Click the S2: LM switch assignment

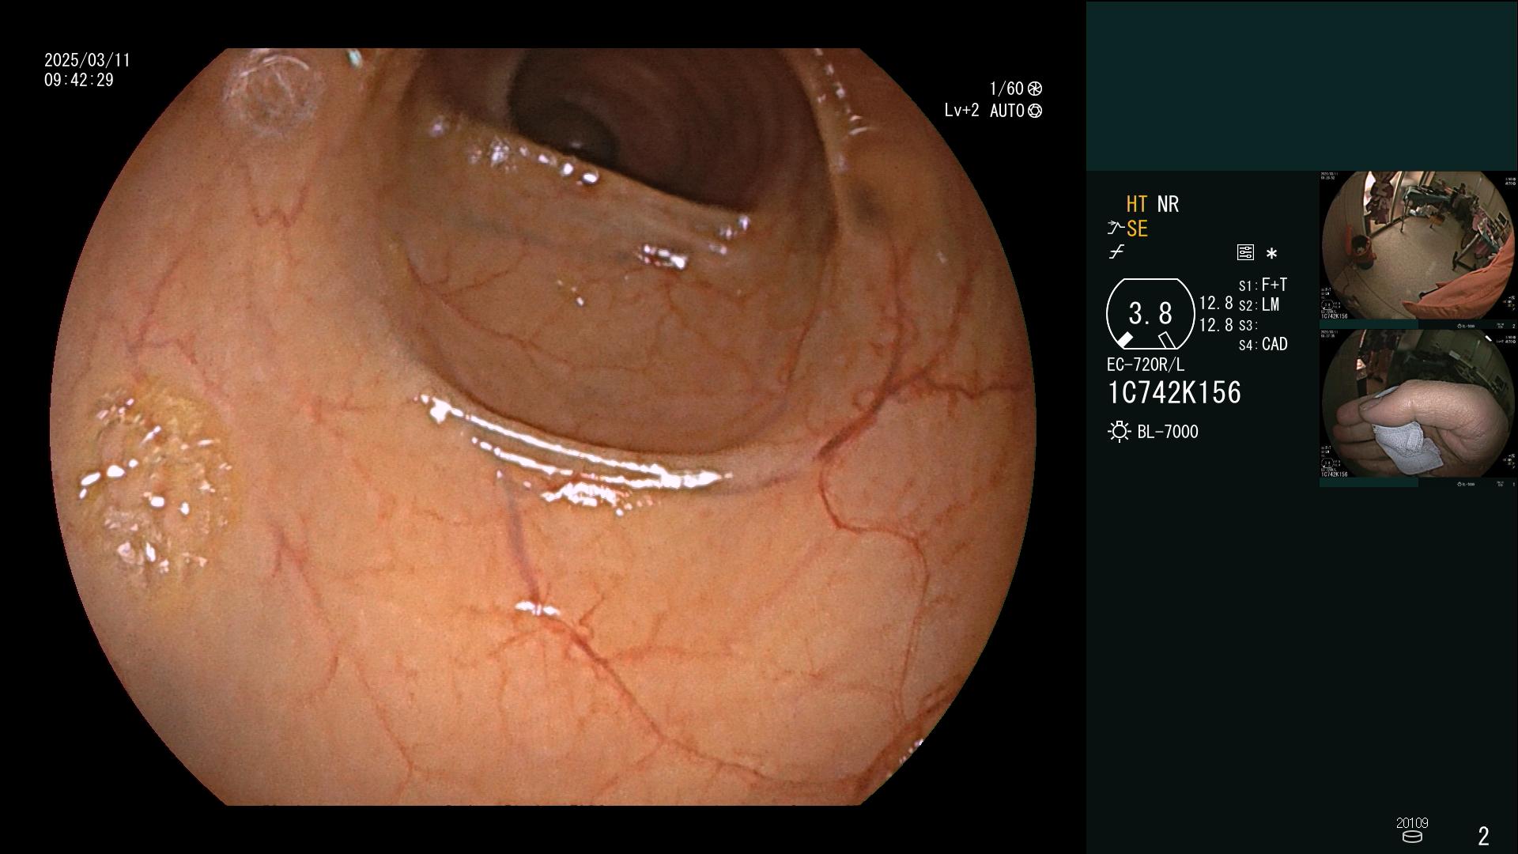point(1259,305)
